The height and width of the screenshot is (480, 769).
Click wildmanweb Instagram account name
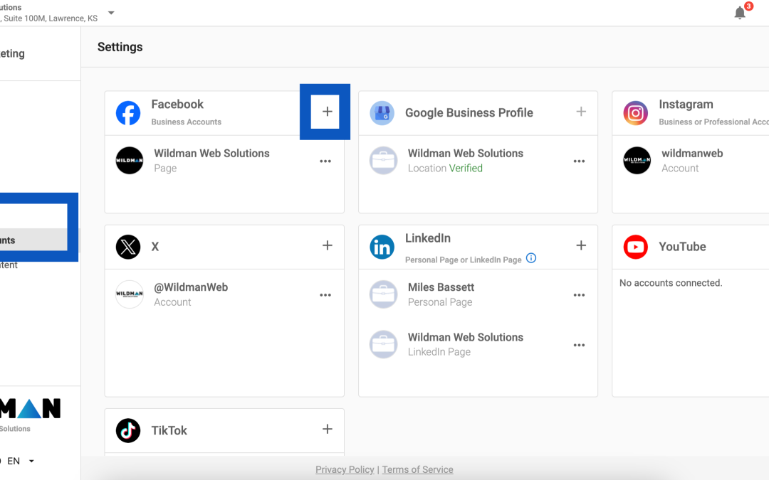(692, 154)
